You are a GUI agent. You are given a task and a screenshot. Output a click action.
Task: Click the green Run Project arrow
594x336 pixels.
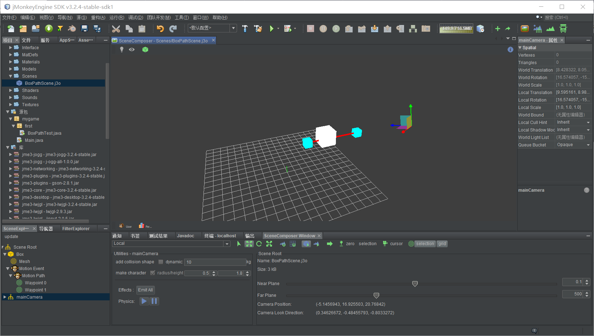click(272, 29)
